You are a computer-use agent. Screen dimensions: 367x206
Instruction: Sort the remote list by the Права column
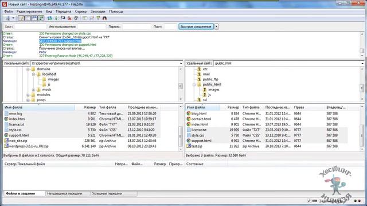(x=309, y=108)
